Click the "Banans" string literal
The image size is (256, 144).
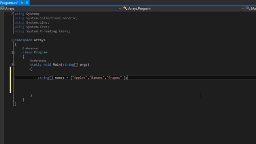[97, 78]
